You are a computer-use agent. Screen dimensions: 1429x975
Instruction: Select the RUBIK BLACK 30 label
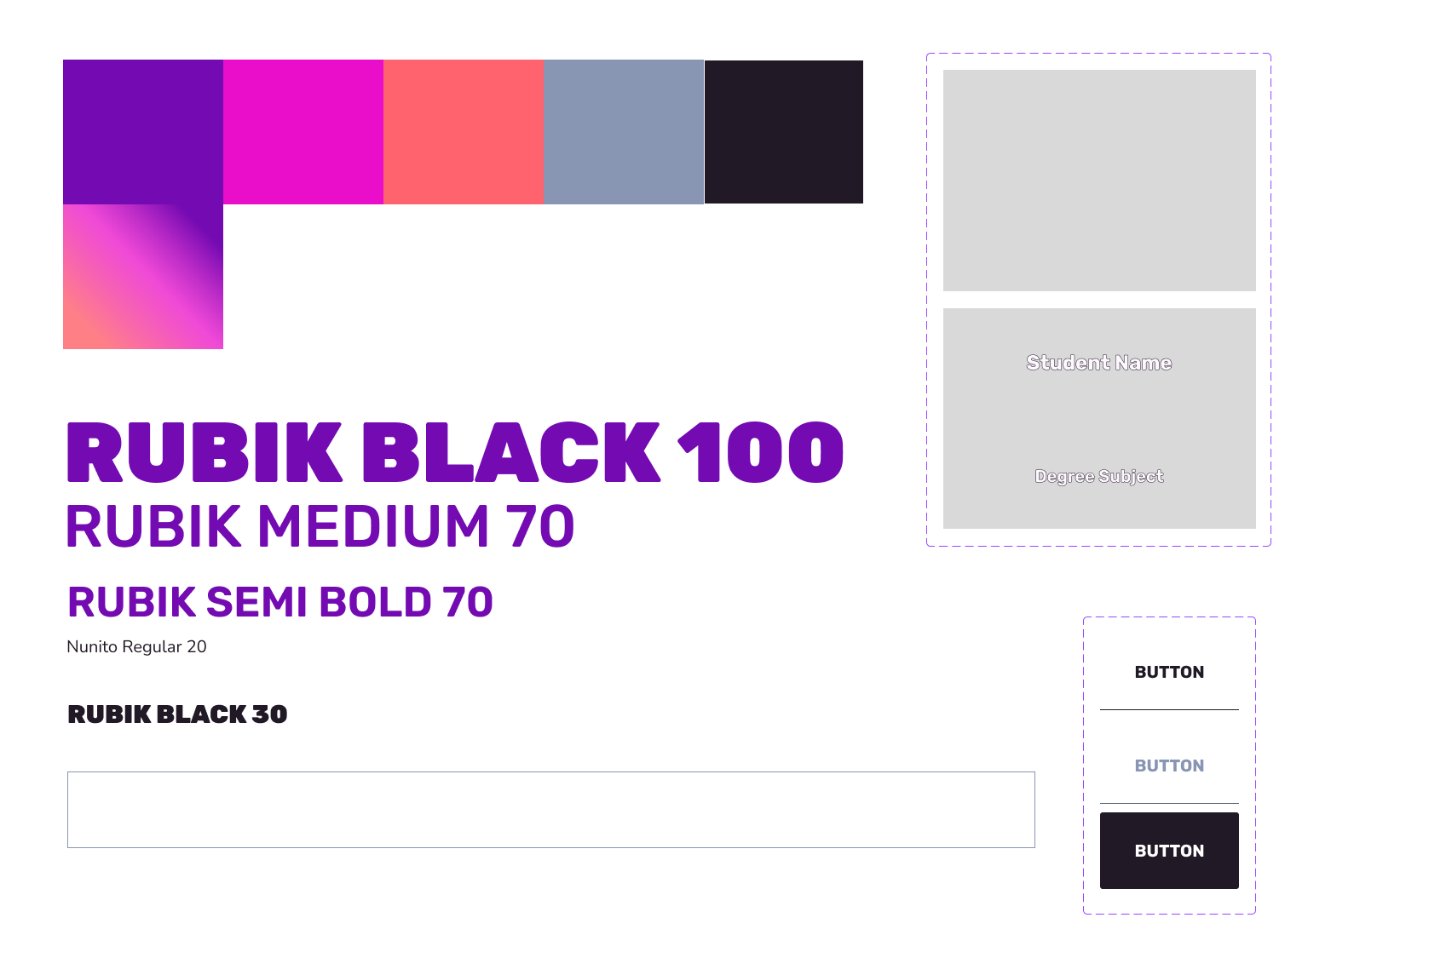pos(177,714)
